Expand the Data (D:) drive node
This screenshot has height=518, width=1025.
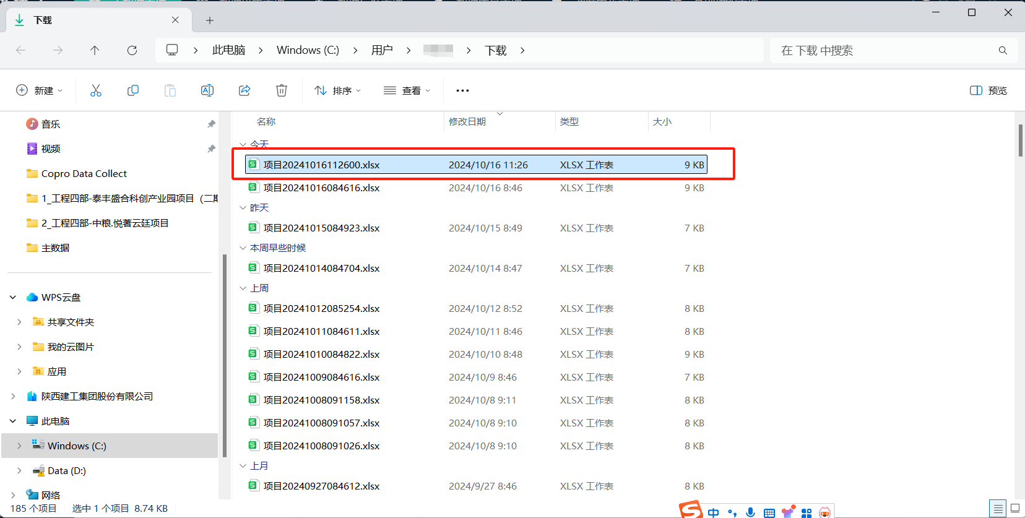[19, 470]
